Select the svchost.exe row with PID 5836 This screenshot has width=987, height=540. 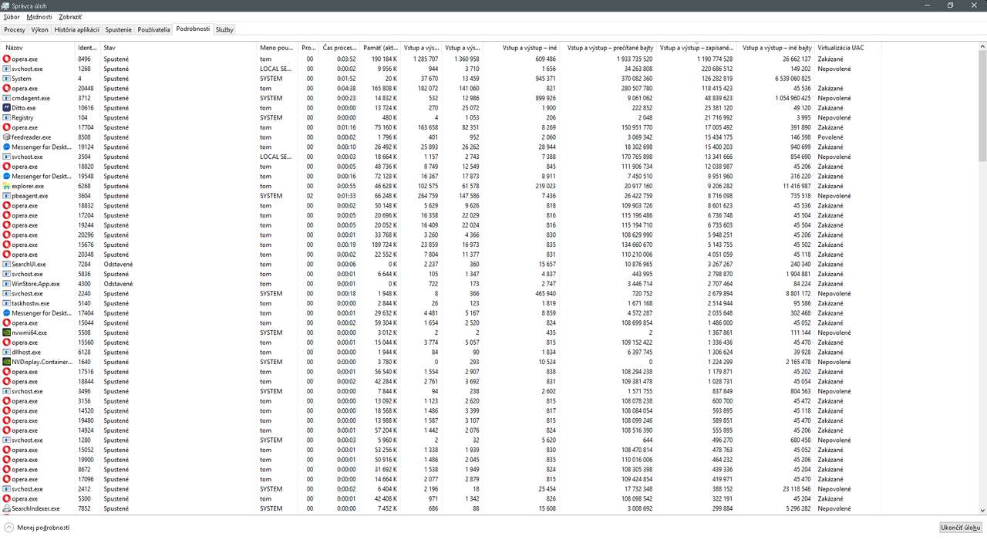tap(441, 274)
